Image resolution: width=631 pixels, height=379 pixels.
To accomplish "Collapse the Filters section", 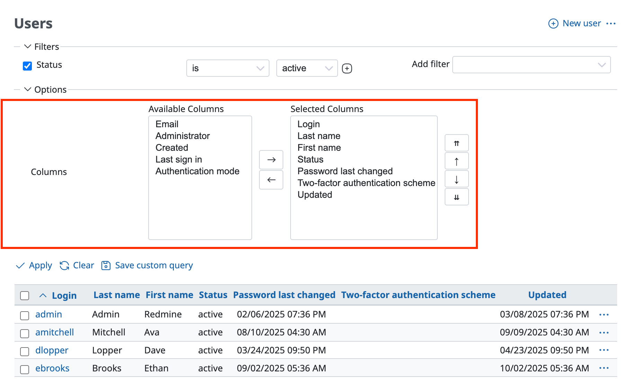I will 42,47.
